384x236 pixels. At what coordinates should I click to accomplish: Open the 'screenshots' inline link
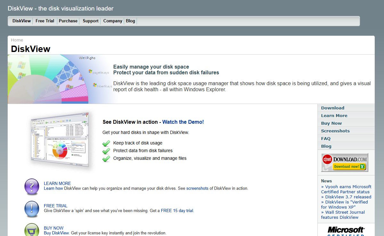pyautogui.click(x=197, y=188)
